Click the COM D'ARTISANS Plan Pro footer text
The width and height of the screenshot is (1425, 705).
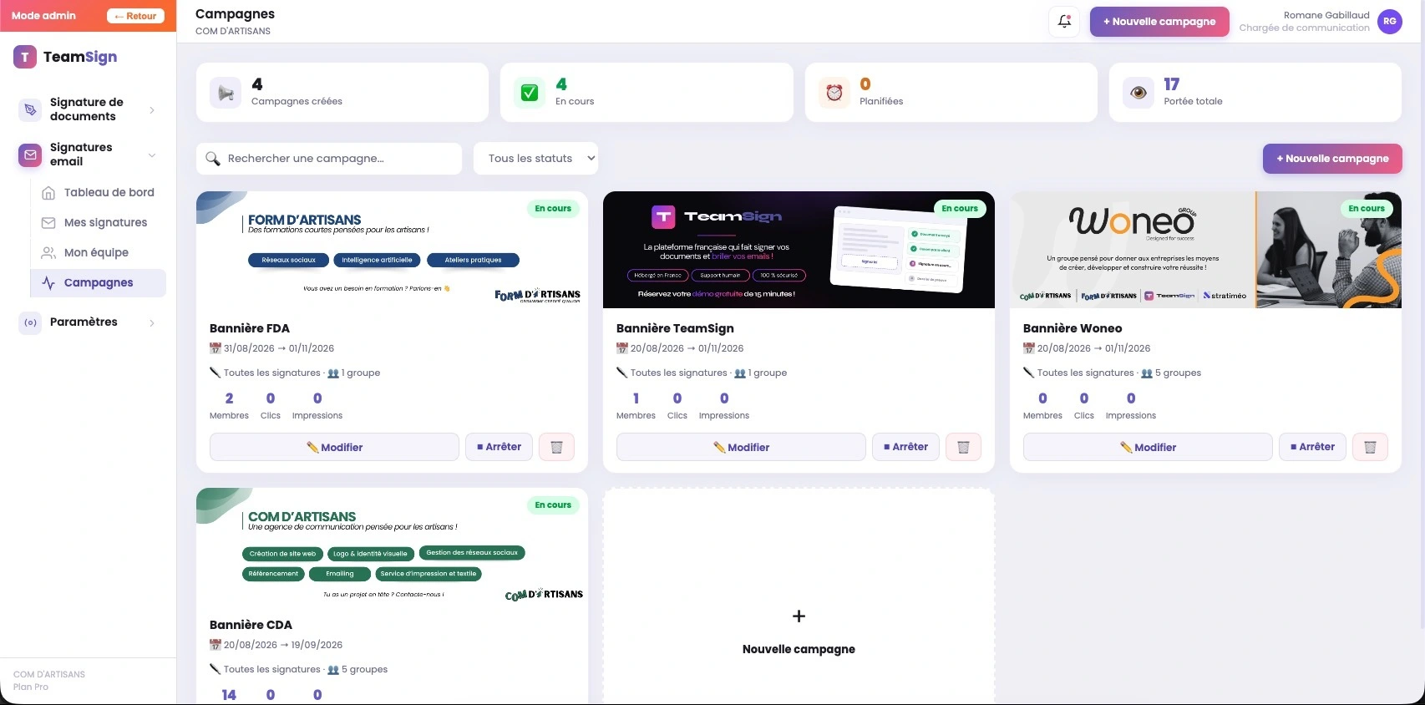click(x=49, y=681)
